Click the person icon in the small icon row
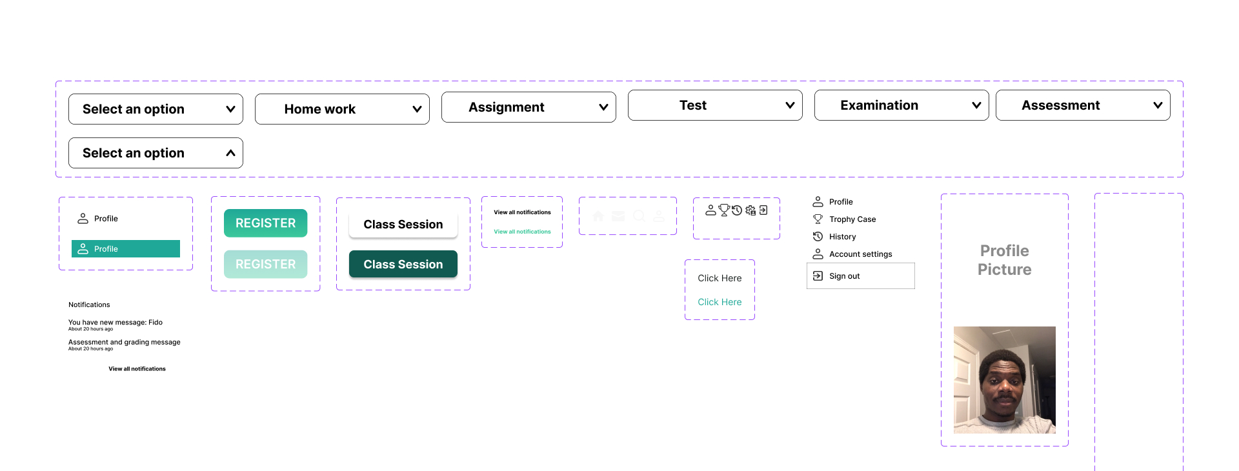The height and width of the screenshot is (471, 1239). pyautogui.click(x=710, y=210)
